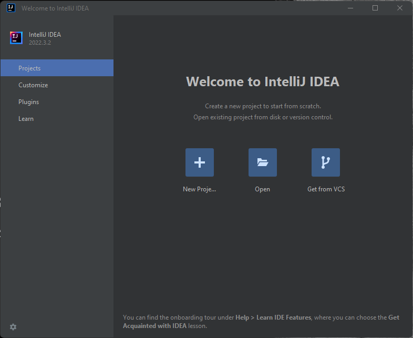413x338 pixels.
Task: Click the 'IntelliJ IDEA' product name in sidebar
Action: (x=45, y=35)
